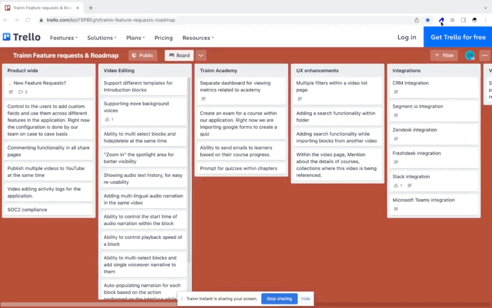Click the board member avatar
Viewport: 492px width, 308px height.
click(470, 55)
